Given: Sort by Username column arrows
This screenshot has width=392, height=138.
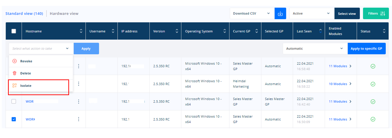Looking at the screenshot, I should tap(113, 31).
